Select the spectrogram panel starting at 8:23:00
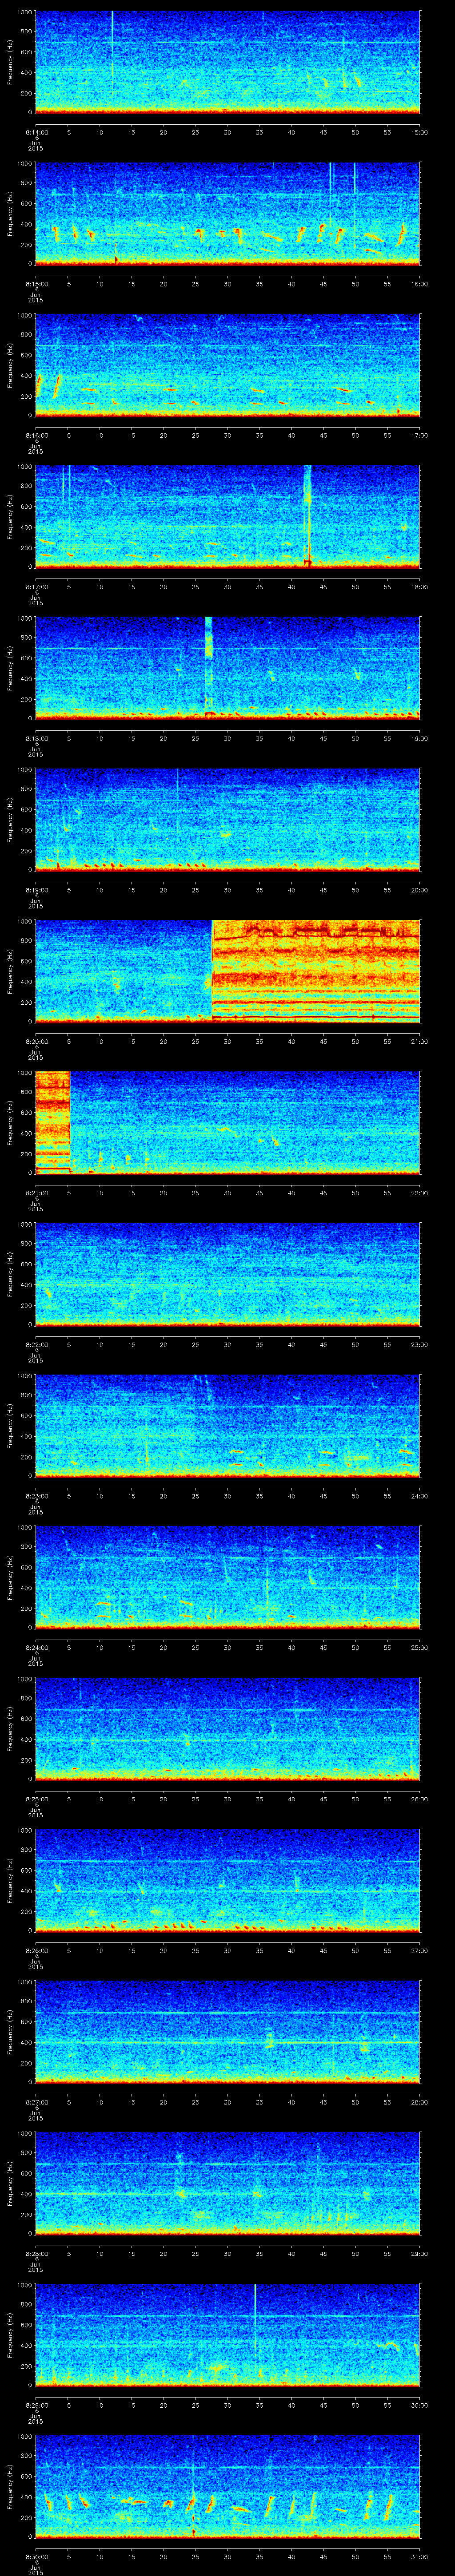This screenshot has width=455, height=2576. point(227,1425)
